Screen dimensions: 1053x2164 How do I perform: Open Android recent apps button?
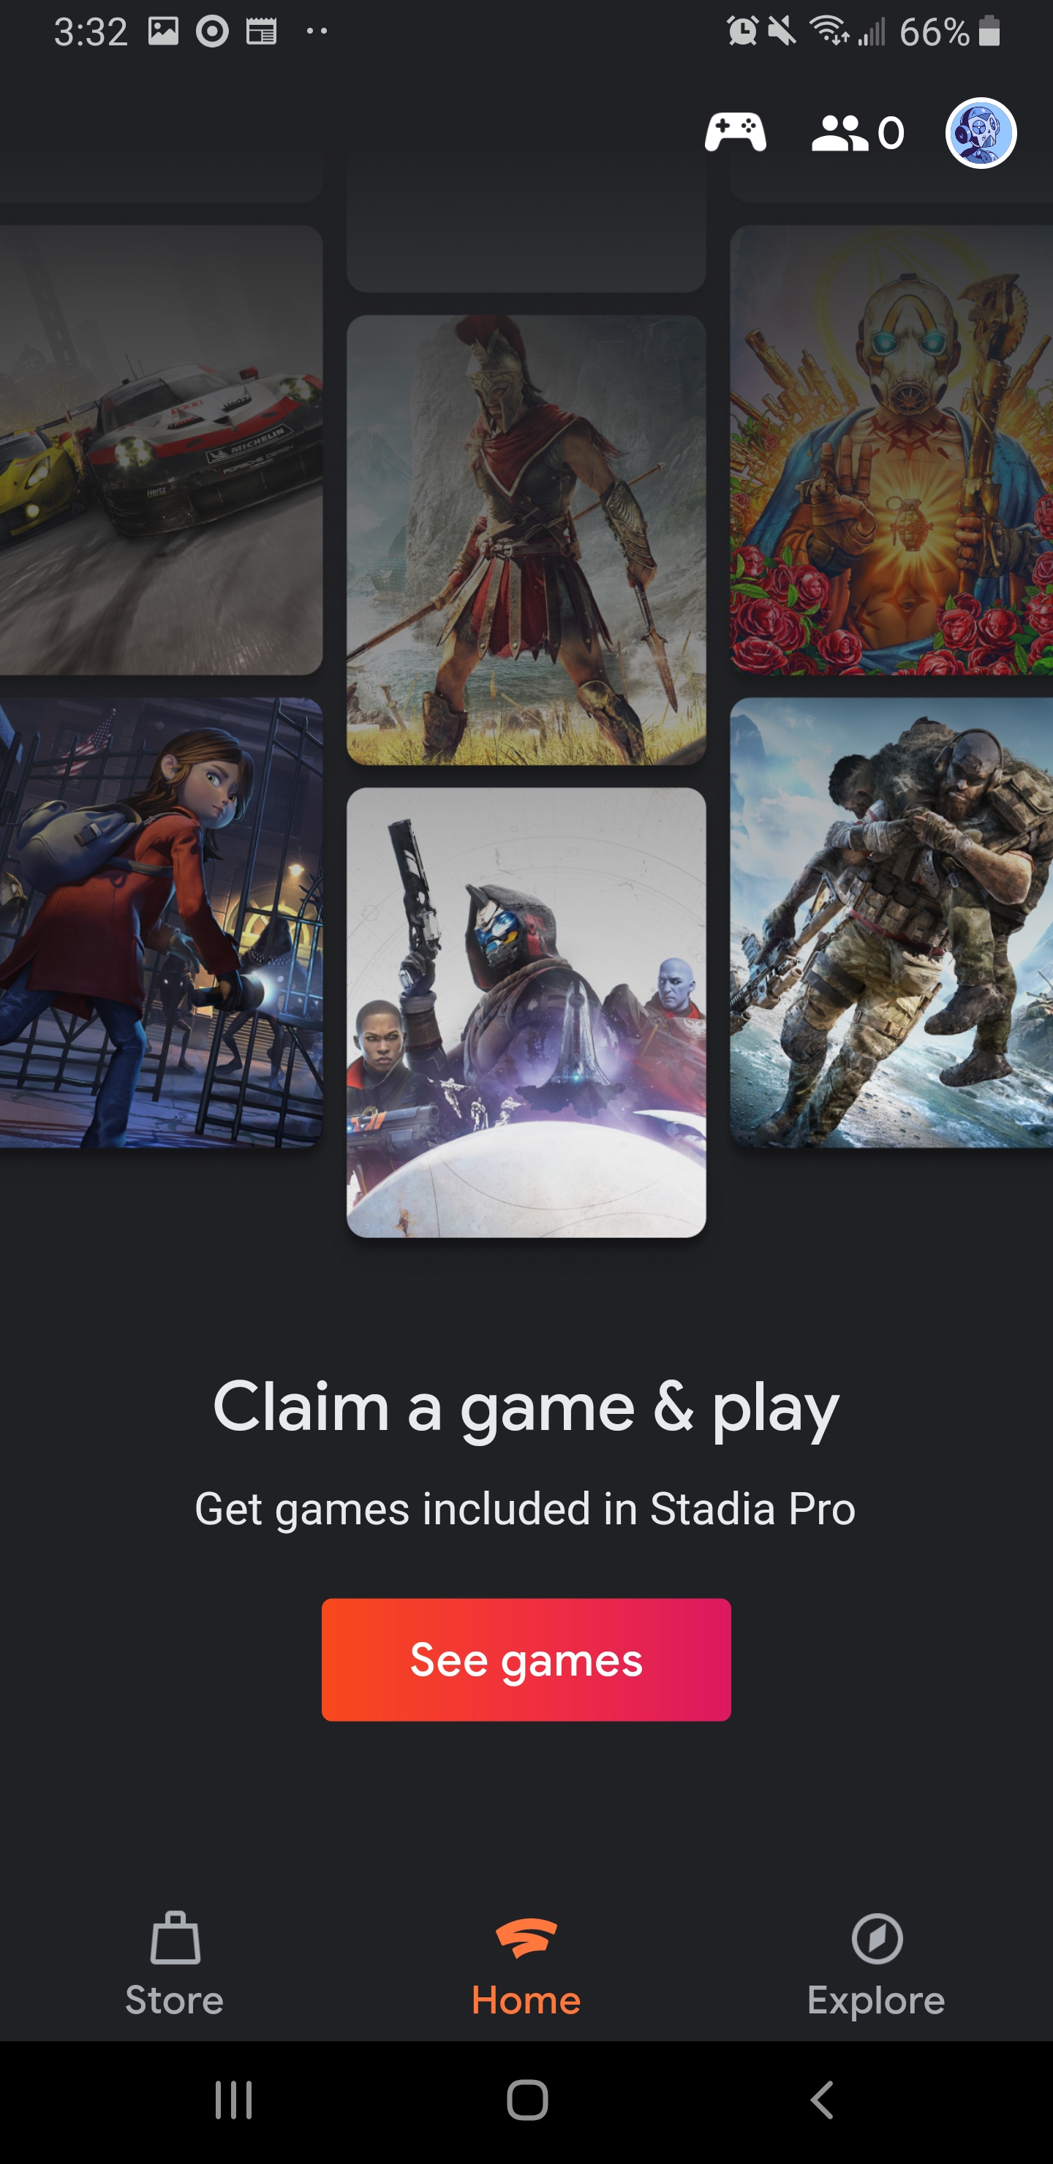(x=233, y=2100)
